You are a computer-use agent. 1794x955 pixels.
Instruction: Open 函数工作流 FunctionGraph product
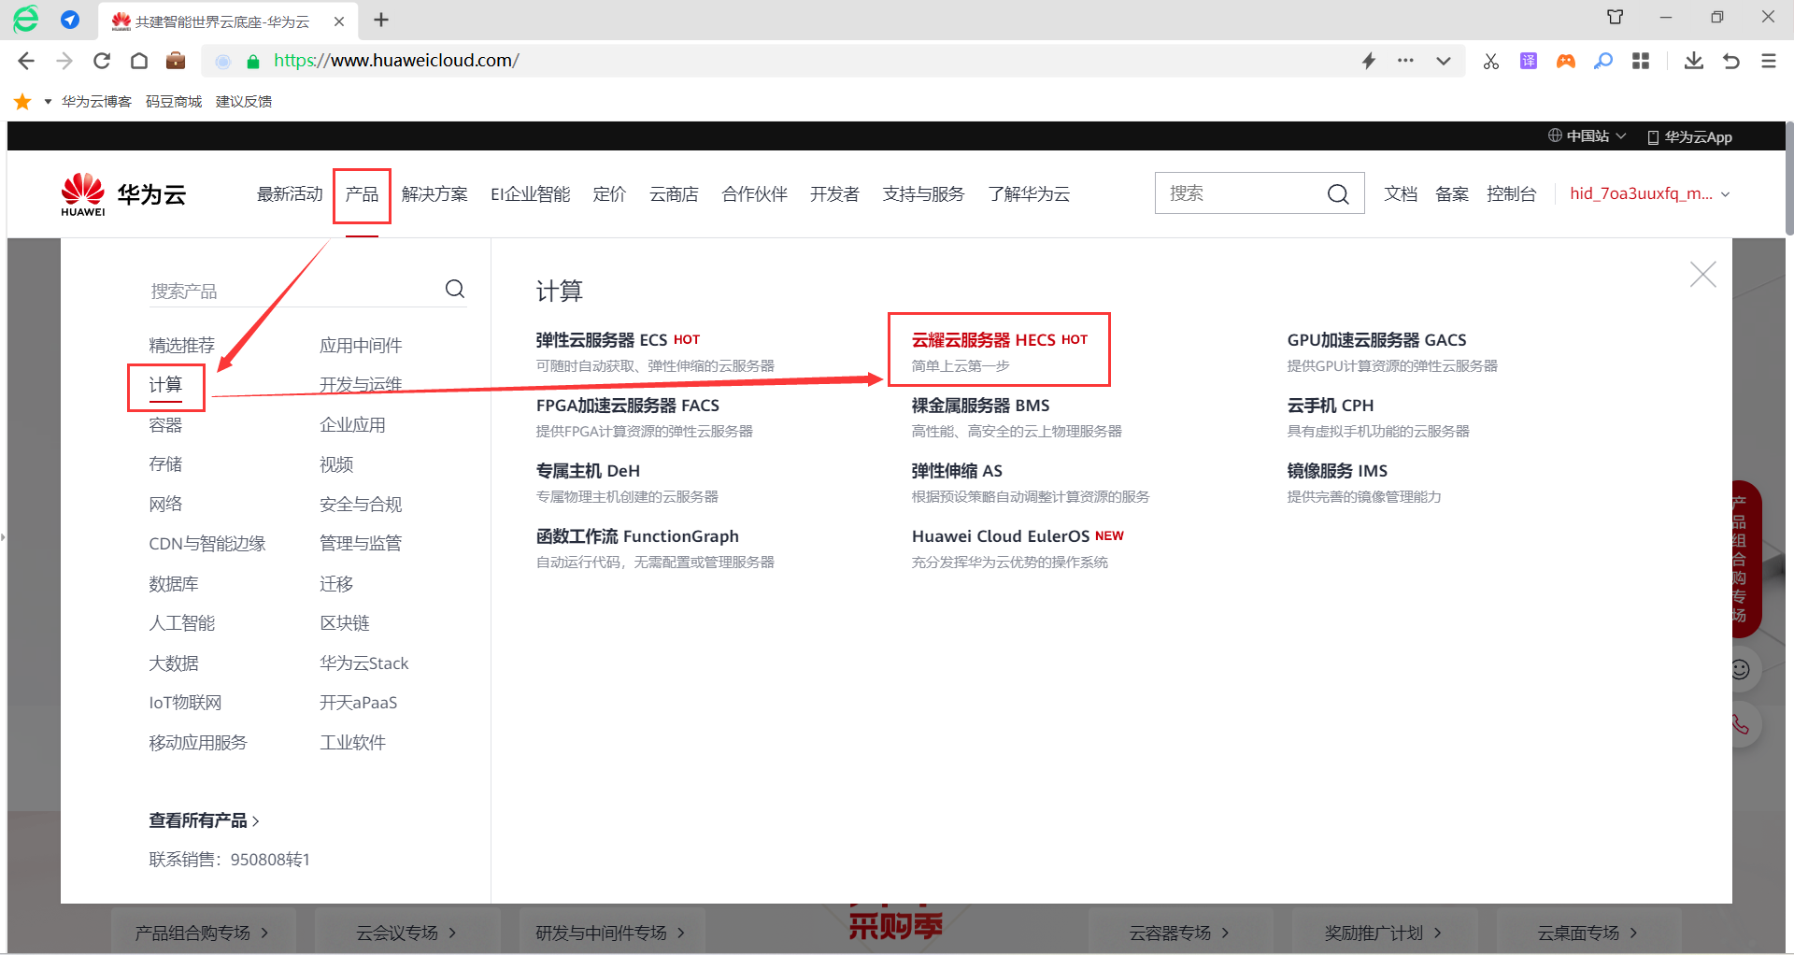(x=637, y=536)
